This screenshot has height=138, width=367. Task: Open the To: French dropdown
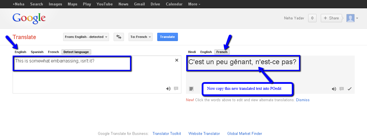click(141, 37)
